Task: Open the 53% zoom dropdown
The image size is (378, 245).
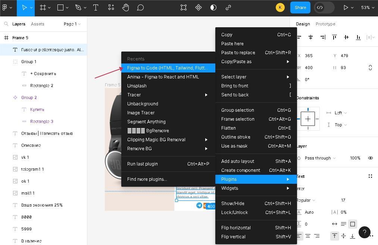Action: pyautogui.click(x=368, y=7)
